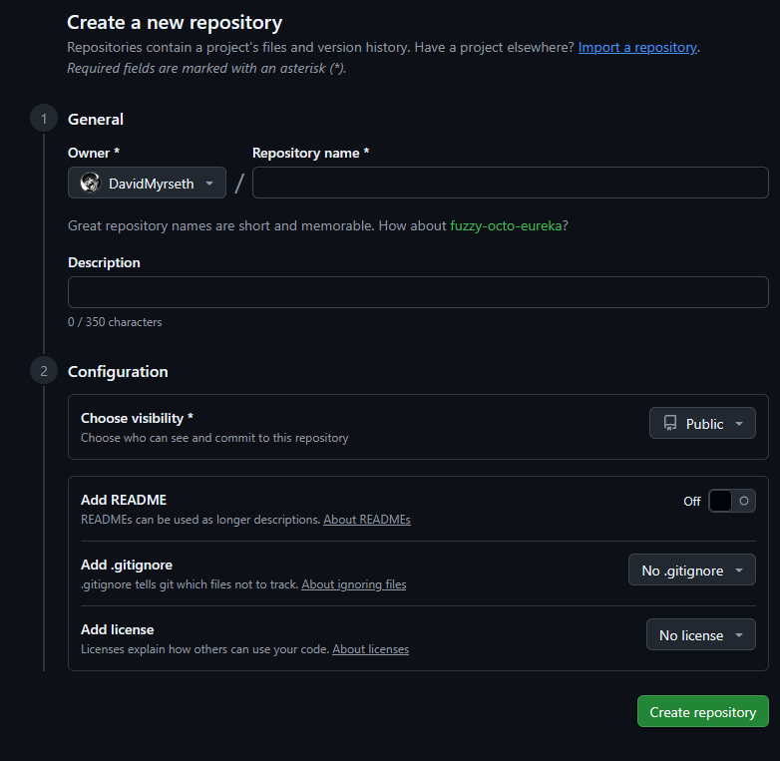Click the Off label beside README switch
Image resolution: width=780 pixels, height=761 pixels.
tap(691, 502)
